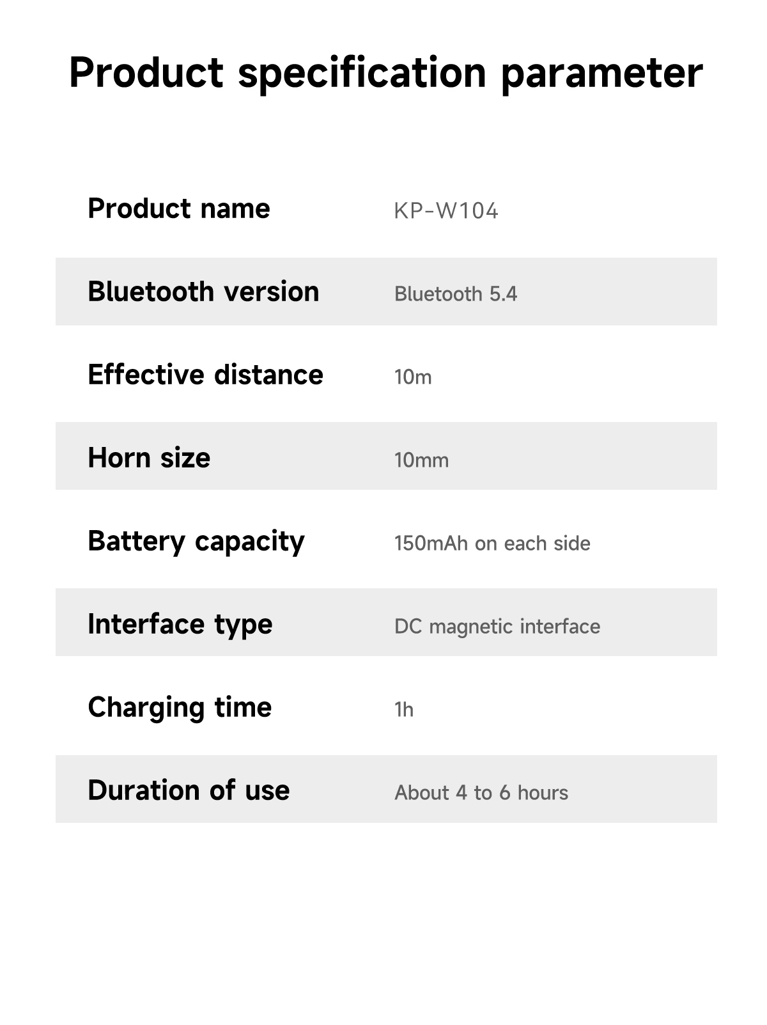Image resolution: width=767 pixels, height=1025 pixels.
Task: Select the Horn size label
Action: [x=149, y=458]
